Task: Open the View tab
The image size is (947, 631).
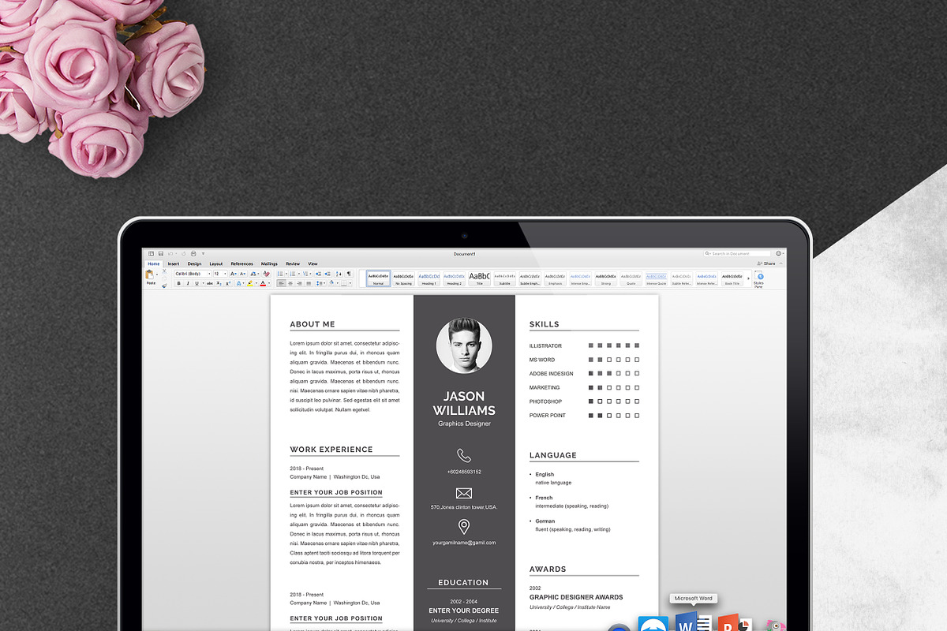Action: pos(313,263)
